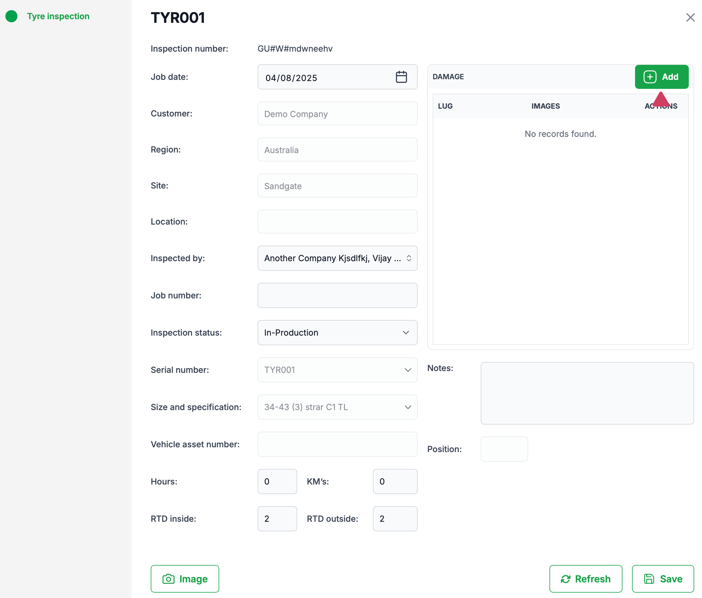Click the RTD outside value field
Screen dimensions: 702x598
click(x=395, y=519)
